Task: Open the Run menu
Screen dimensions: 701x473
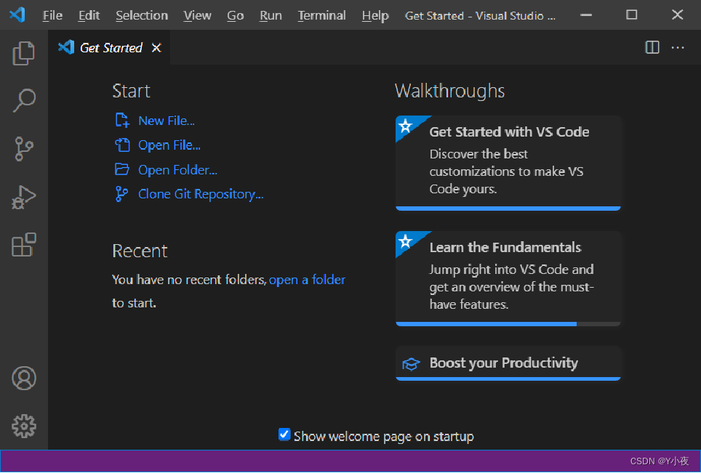Action: click(x=271, y=16)
